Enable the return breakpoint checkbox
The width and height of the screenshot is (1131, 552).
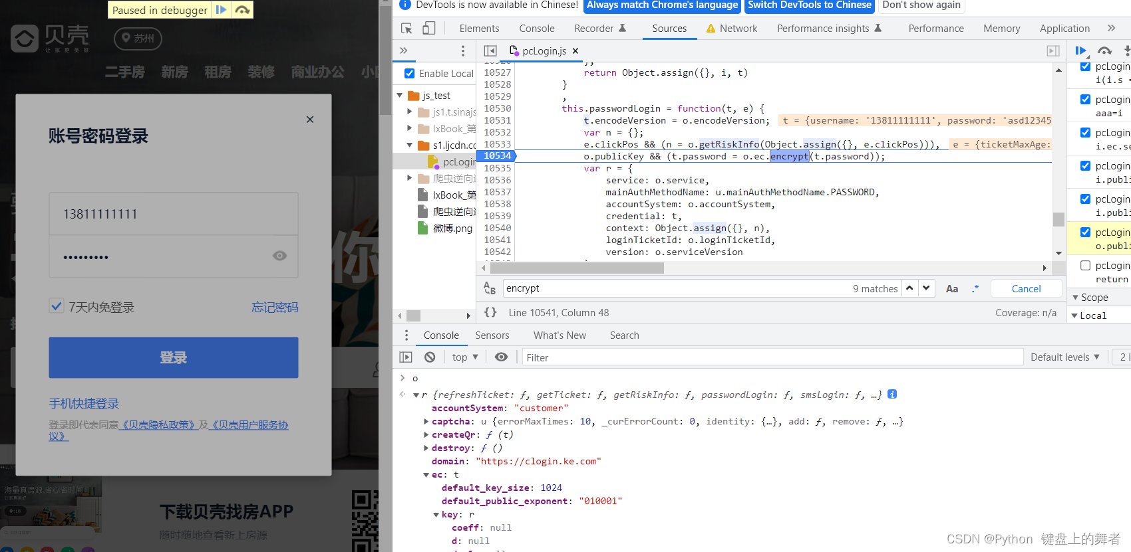(x=1085, y=266)
